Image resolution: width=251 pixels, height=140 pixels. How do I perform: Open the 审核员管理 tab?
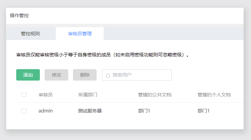pyautogui.click(x=80, y=34)
